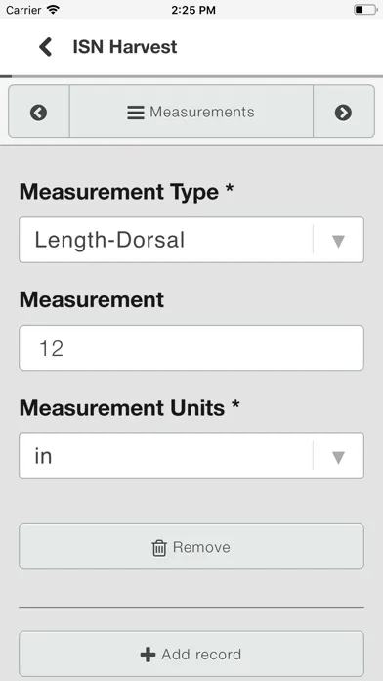Image resolution: width=383 pixels, height=681 pixels.
Task: Expand Measurement Units dropdown arrow
Action: click(x=338, y=457)
